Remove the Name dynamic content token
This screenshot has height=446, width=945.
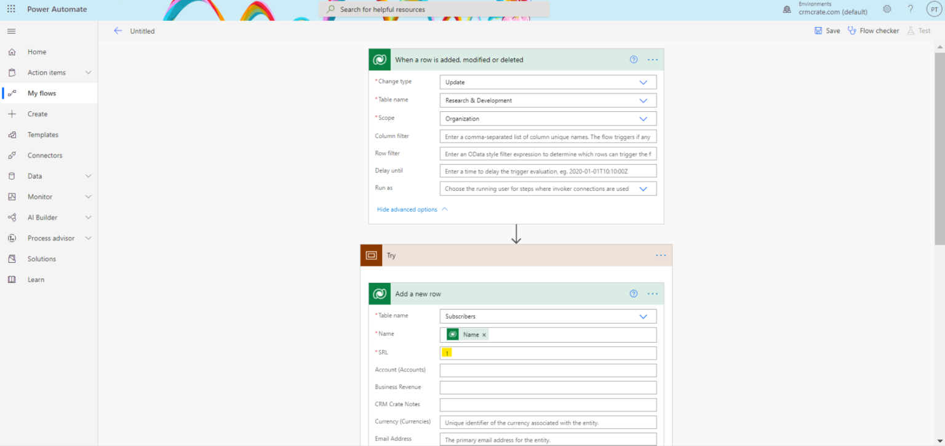pyautogui.click(x=484, y=334)
